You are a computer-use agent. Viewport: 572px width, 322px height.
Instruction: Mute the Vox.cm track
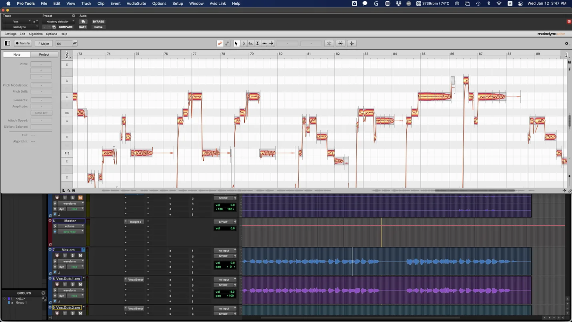[80, 256]
